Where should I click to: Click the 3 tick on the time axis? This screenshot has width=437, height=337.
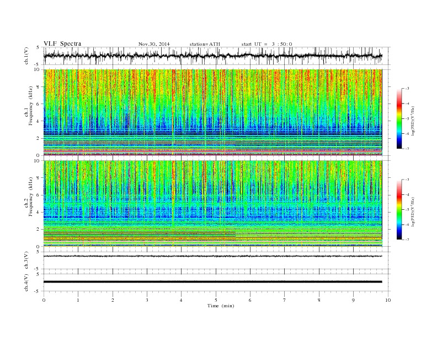(147, 300)
